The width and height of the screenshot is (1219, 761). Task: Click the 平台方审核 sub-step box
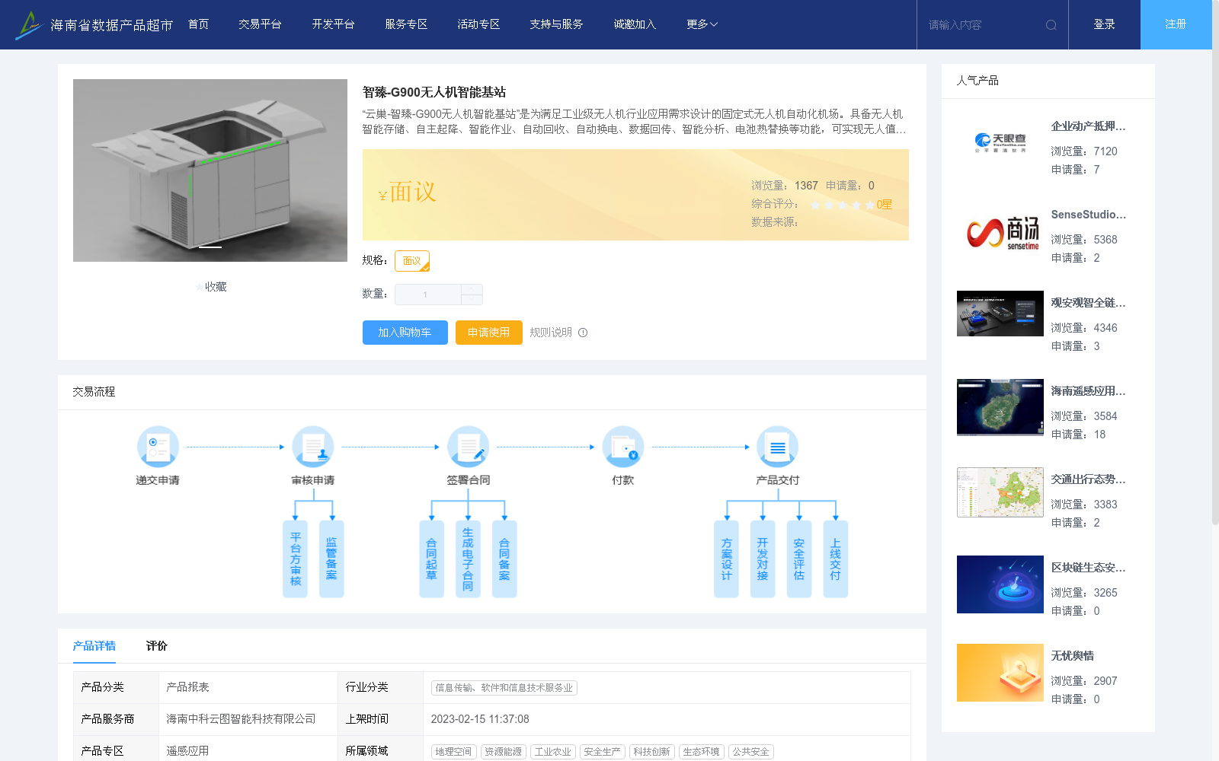296,559
